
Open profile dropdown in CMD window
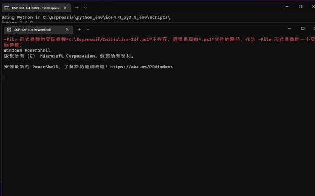click(x=85, y=8)
